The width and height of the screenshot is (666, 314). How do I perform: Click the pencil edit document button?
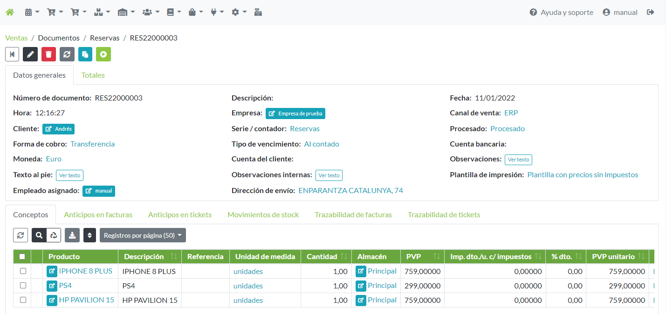30,54
